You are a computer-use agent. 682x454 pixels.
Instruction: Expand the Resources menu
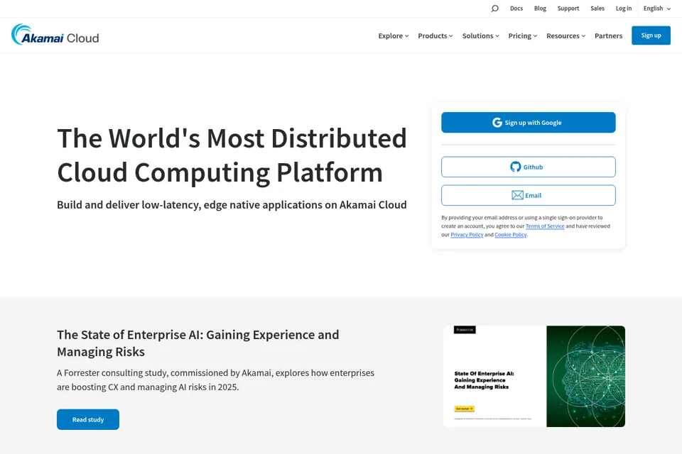coord(566,35)
